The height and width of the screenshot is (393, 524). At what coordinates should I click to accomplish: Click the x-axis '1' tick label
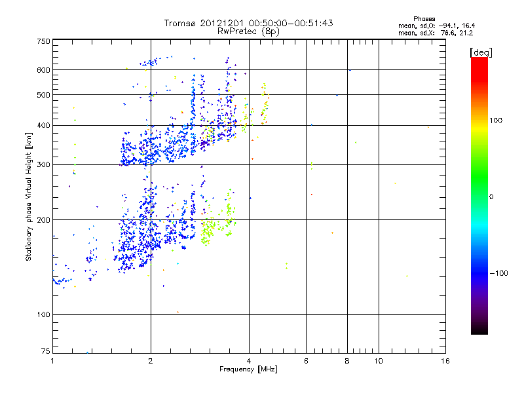52,361
